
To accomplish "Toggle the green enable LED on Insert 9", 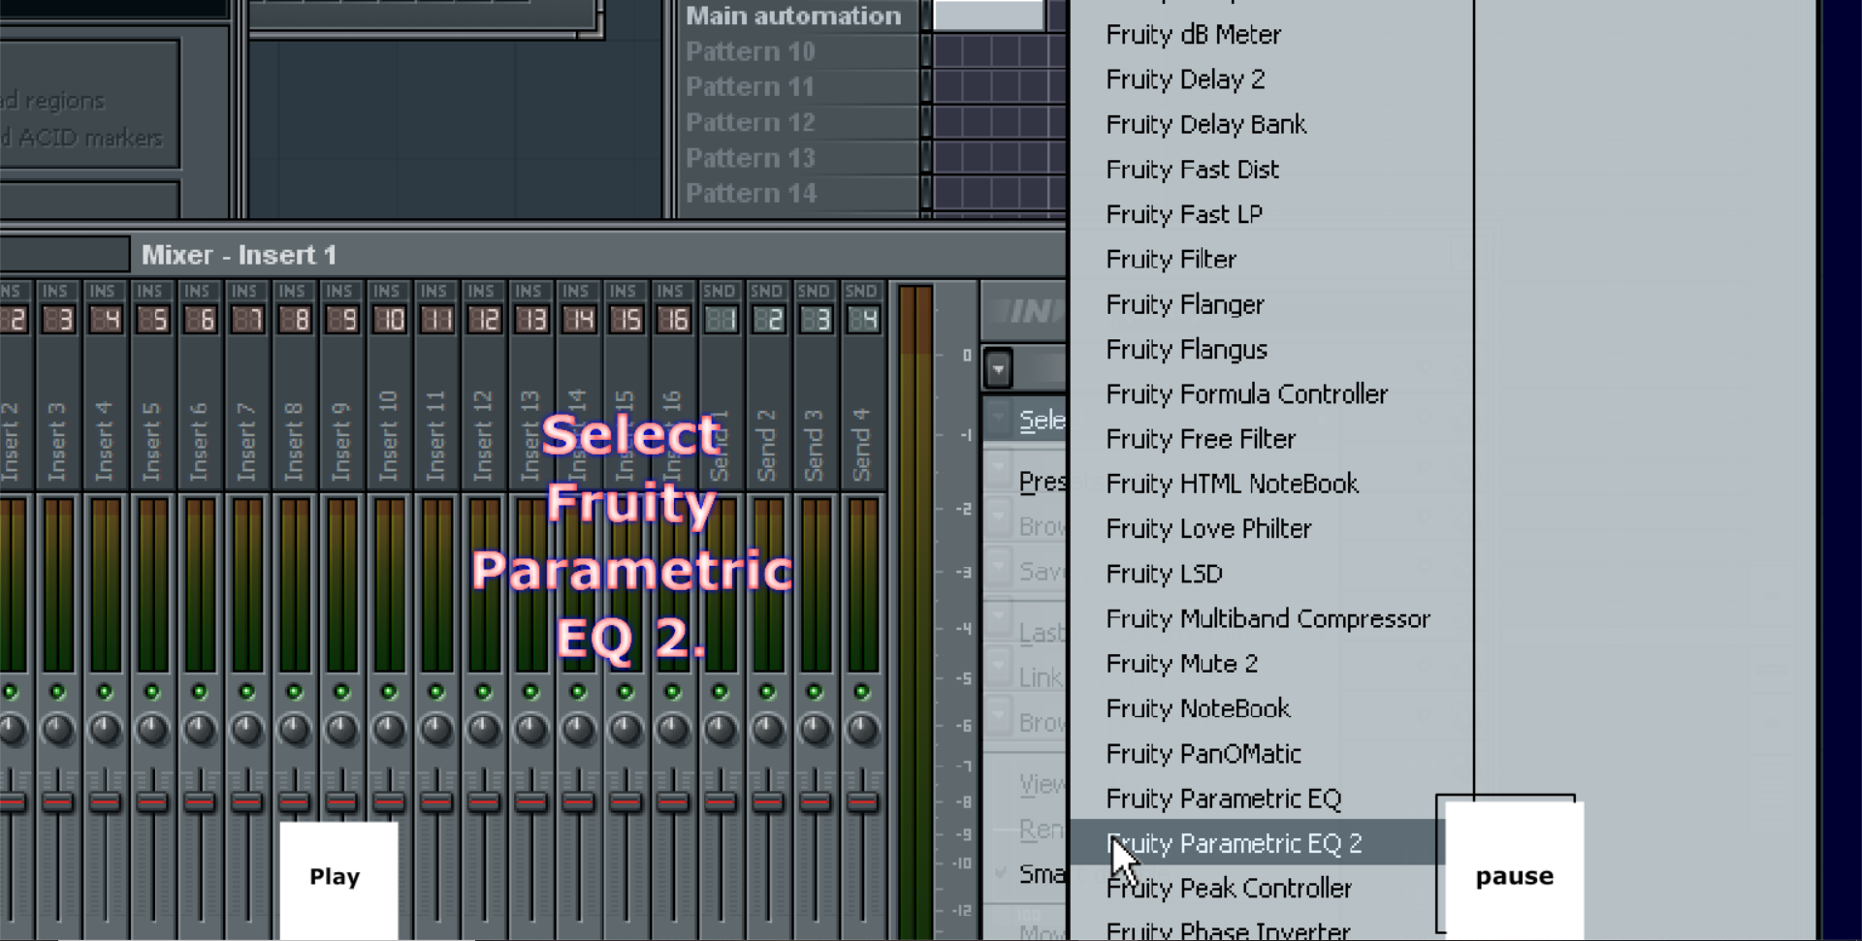I will (341, 692).
